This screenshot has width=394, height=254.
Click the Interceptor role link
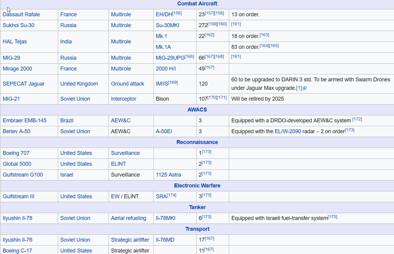(124, 99)
